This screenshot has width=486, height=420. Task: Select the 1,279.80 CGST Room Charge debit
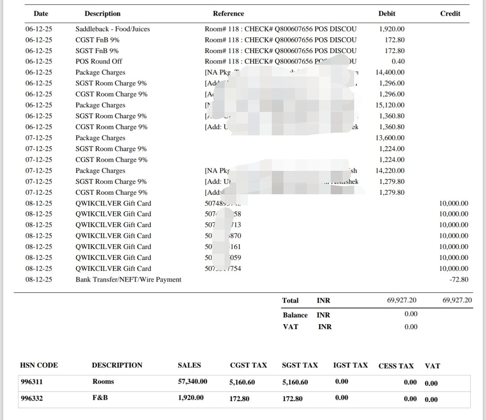point(392,192)
